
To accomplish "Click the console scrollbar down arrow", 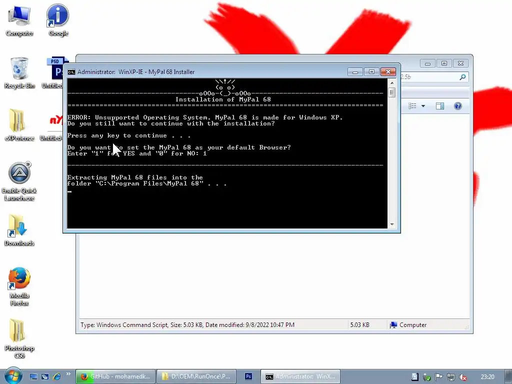I will tap(392, 224).
